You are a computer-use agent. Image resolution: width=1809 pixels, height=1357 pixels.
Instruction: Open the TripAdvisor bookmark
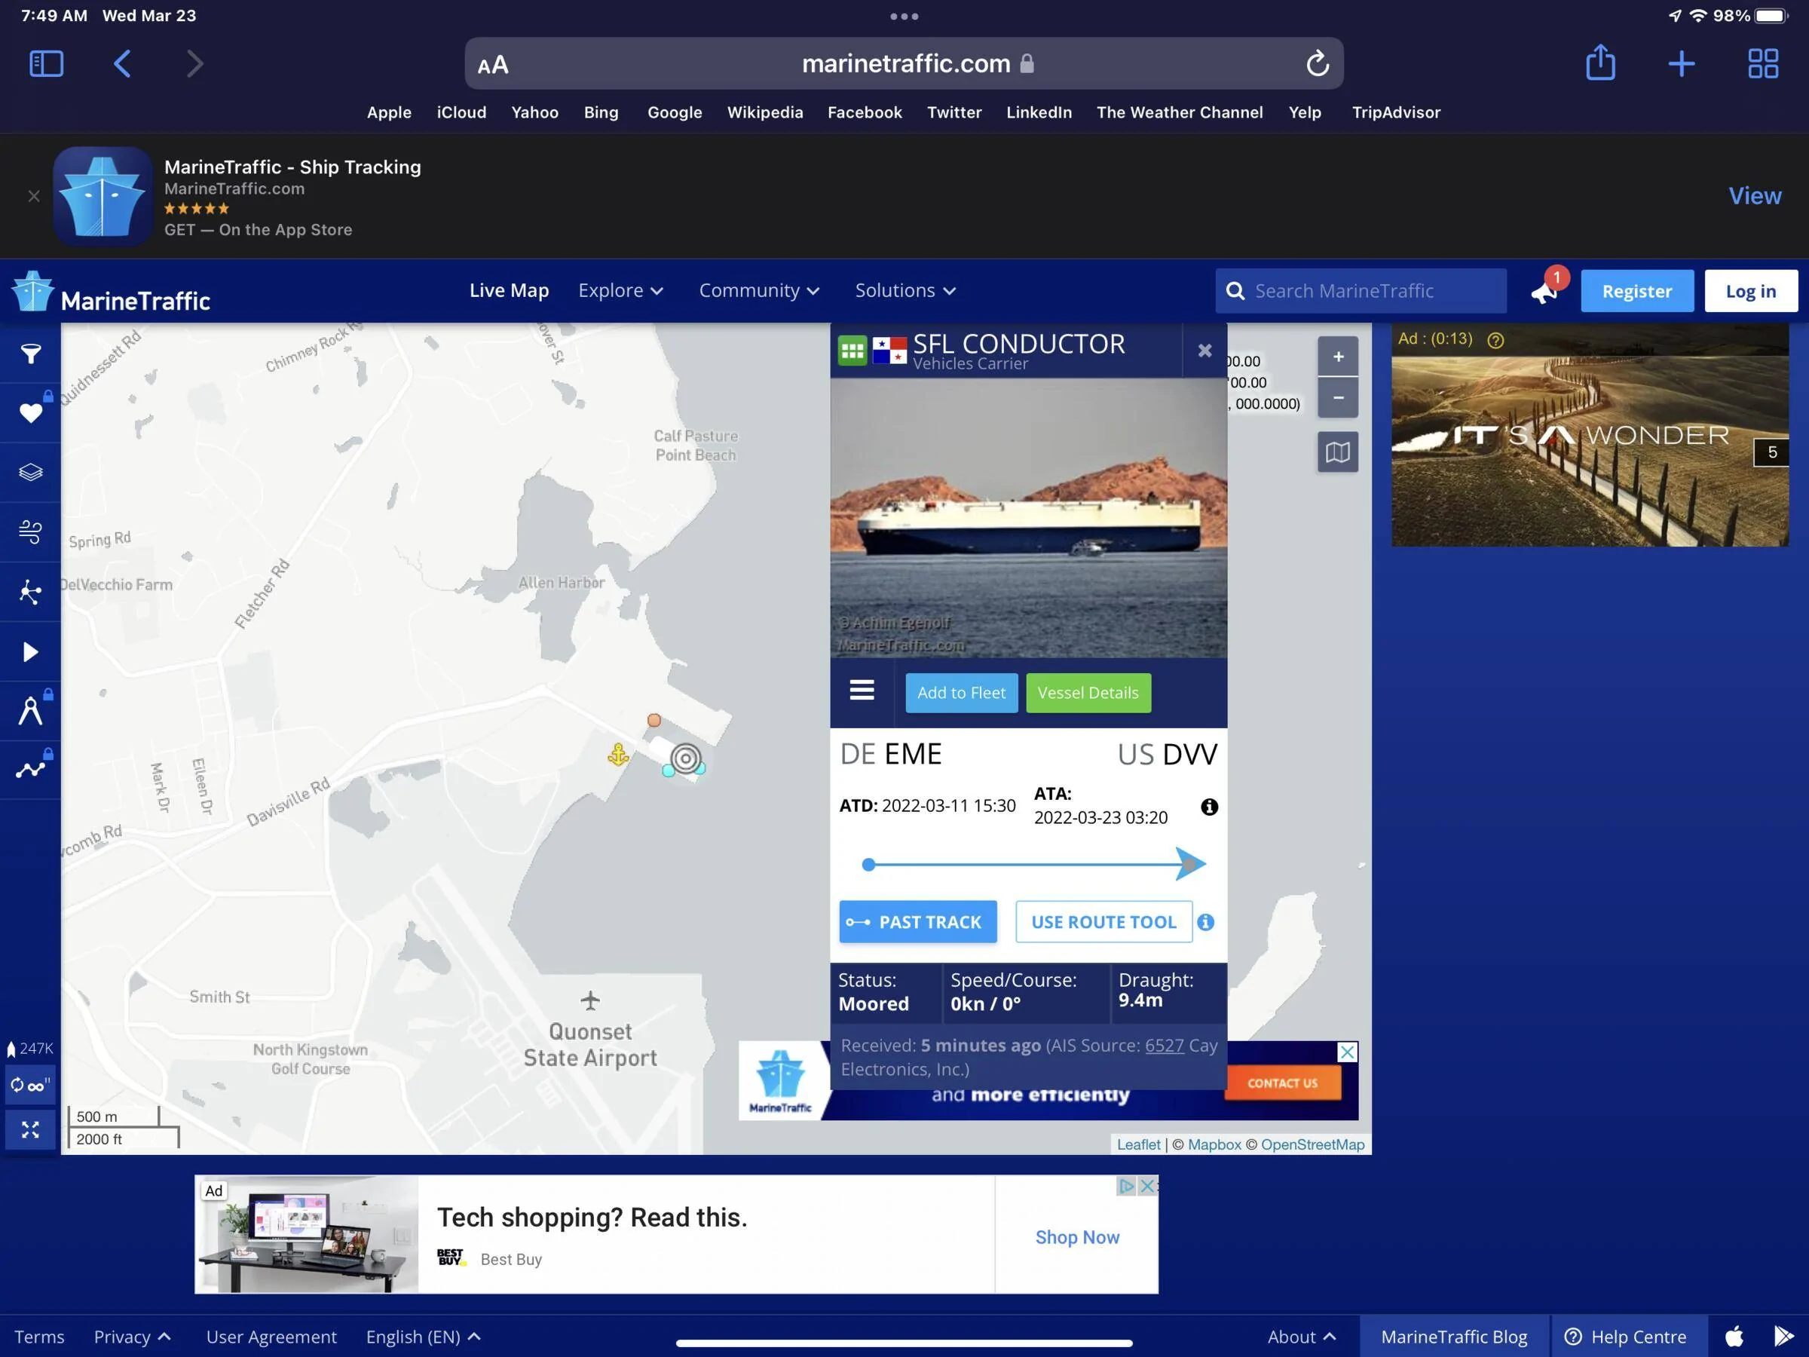point(1396,112)
